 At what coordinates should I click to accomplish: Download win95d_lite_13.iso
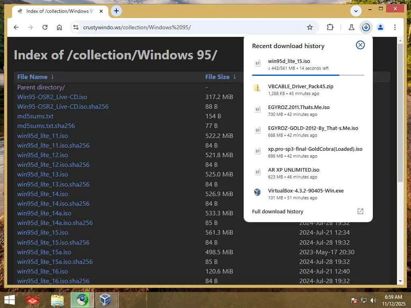[43, 174]
